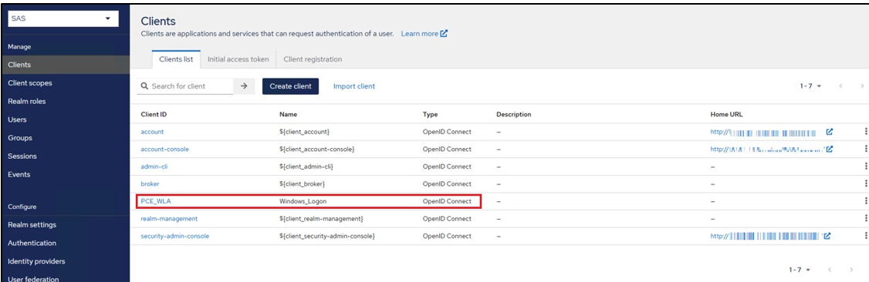The image size is (869, 282).
Task: Open account row Home URL link
Action: [772, 133]
